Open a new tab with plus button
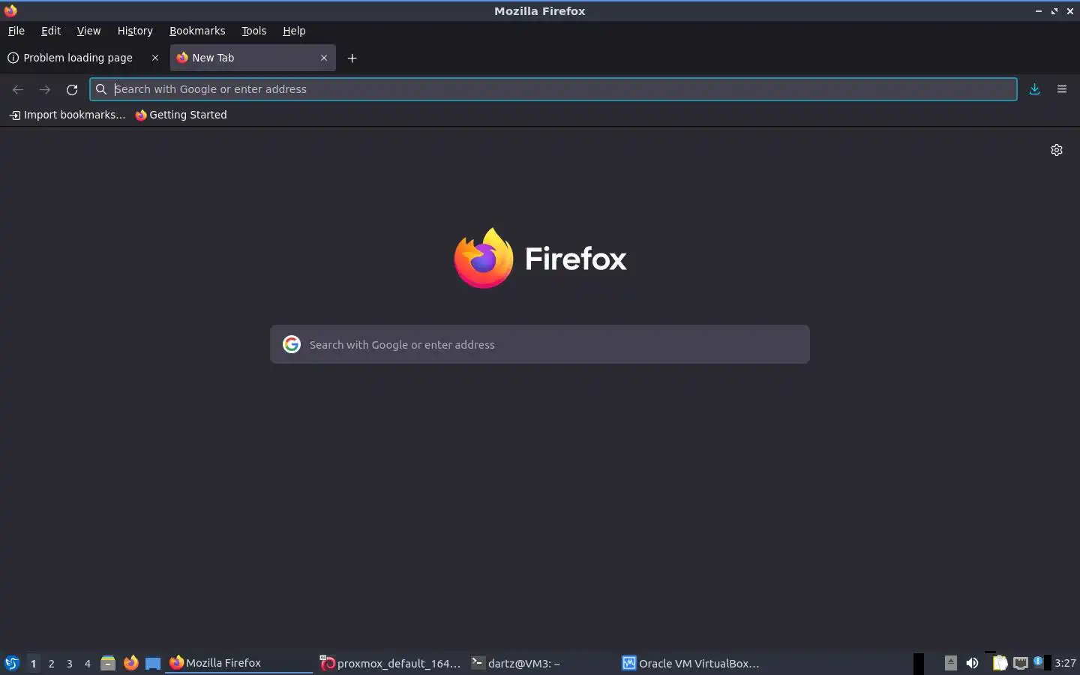Viewport: 1080px width, 675px height. 352,58
